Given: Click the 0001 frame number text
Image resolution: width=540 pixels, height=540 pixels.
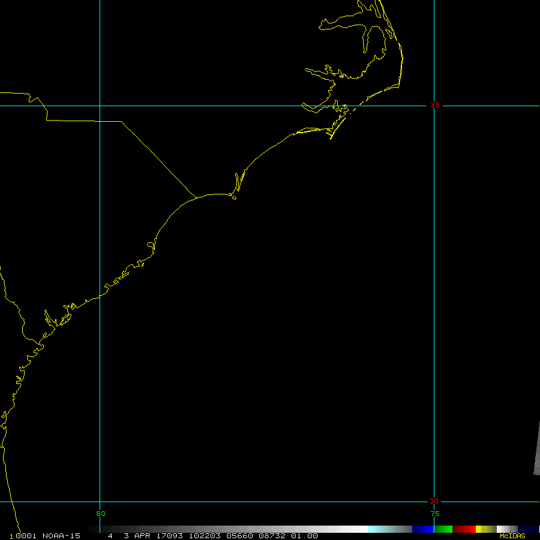Looking at the screenshot, I should pos(26,536).
